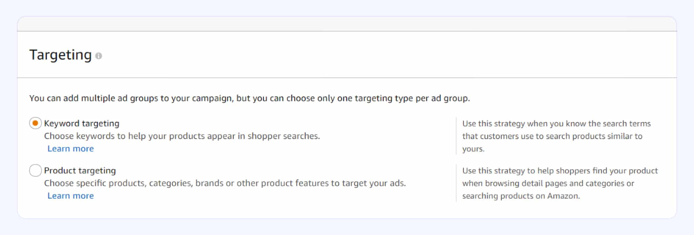694x235 pixels.
Task: Select the Product targeting radio button
Action: [35, 171]
